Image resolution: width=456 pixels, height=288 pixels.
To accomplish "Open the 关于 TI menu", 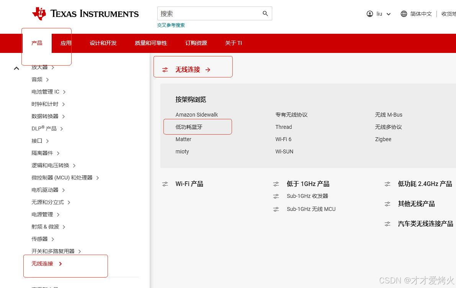I will tap(233, 43).
